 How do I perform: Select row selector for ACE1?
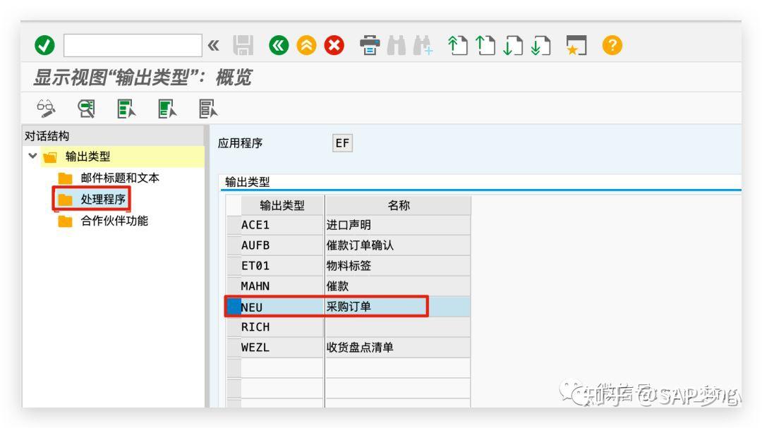234,225
